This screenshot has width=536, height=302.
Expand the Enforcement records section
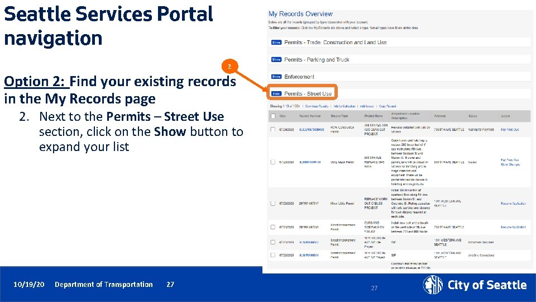[276, 77]
